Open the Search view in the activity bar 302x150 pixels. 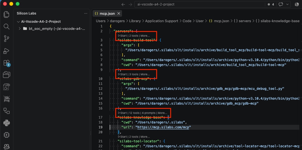(x=7, y=27)
